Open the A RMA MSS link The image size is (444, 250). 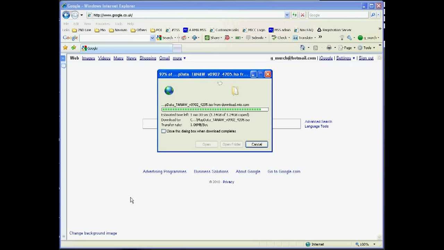[x=195, y=30]
